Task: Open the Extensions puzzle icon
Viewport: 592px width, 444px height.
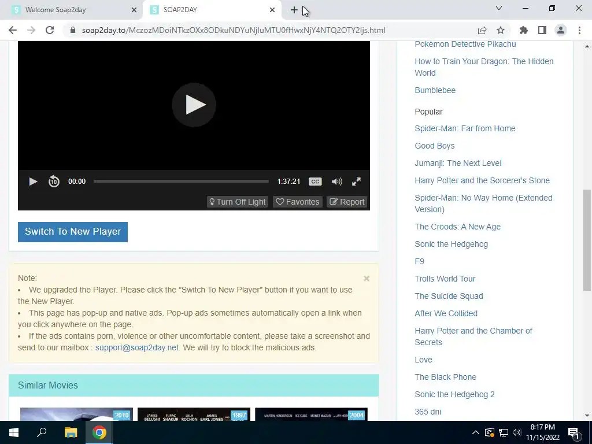Action: coord(524,30)
